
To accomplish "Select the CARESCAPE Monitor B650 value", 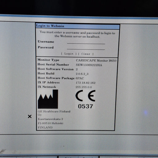I will pos(96,60).
